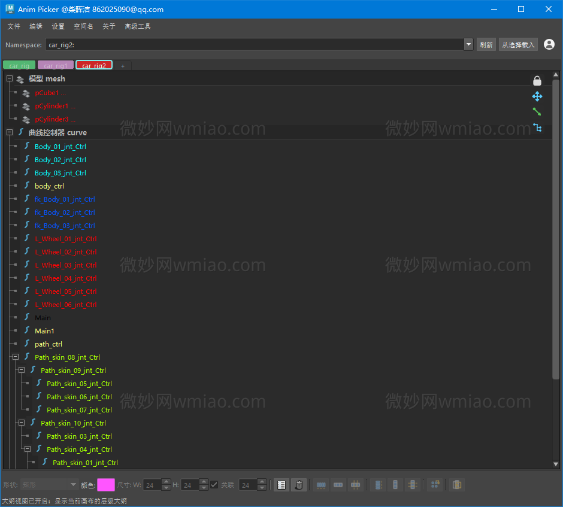Decrease the height H stepper value

204,488
